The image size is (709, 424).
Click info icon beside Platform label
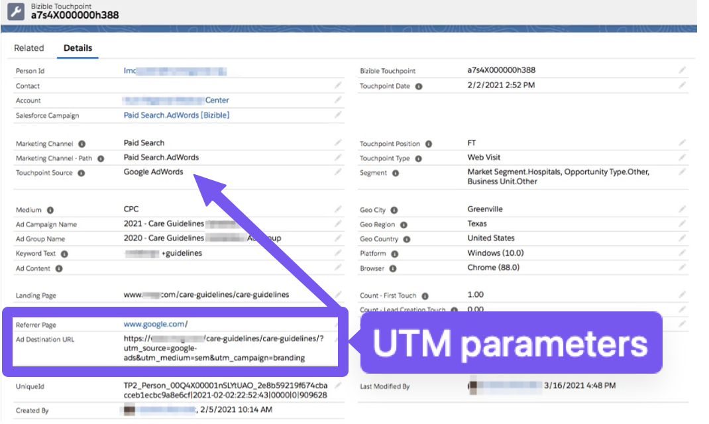pyautogui.click(x=395, y=254)
